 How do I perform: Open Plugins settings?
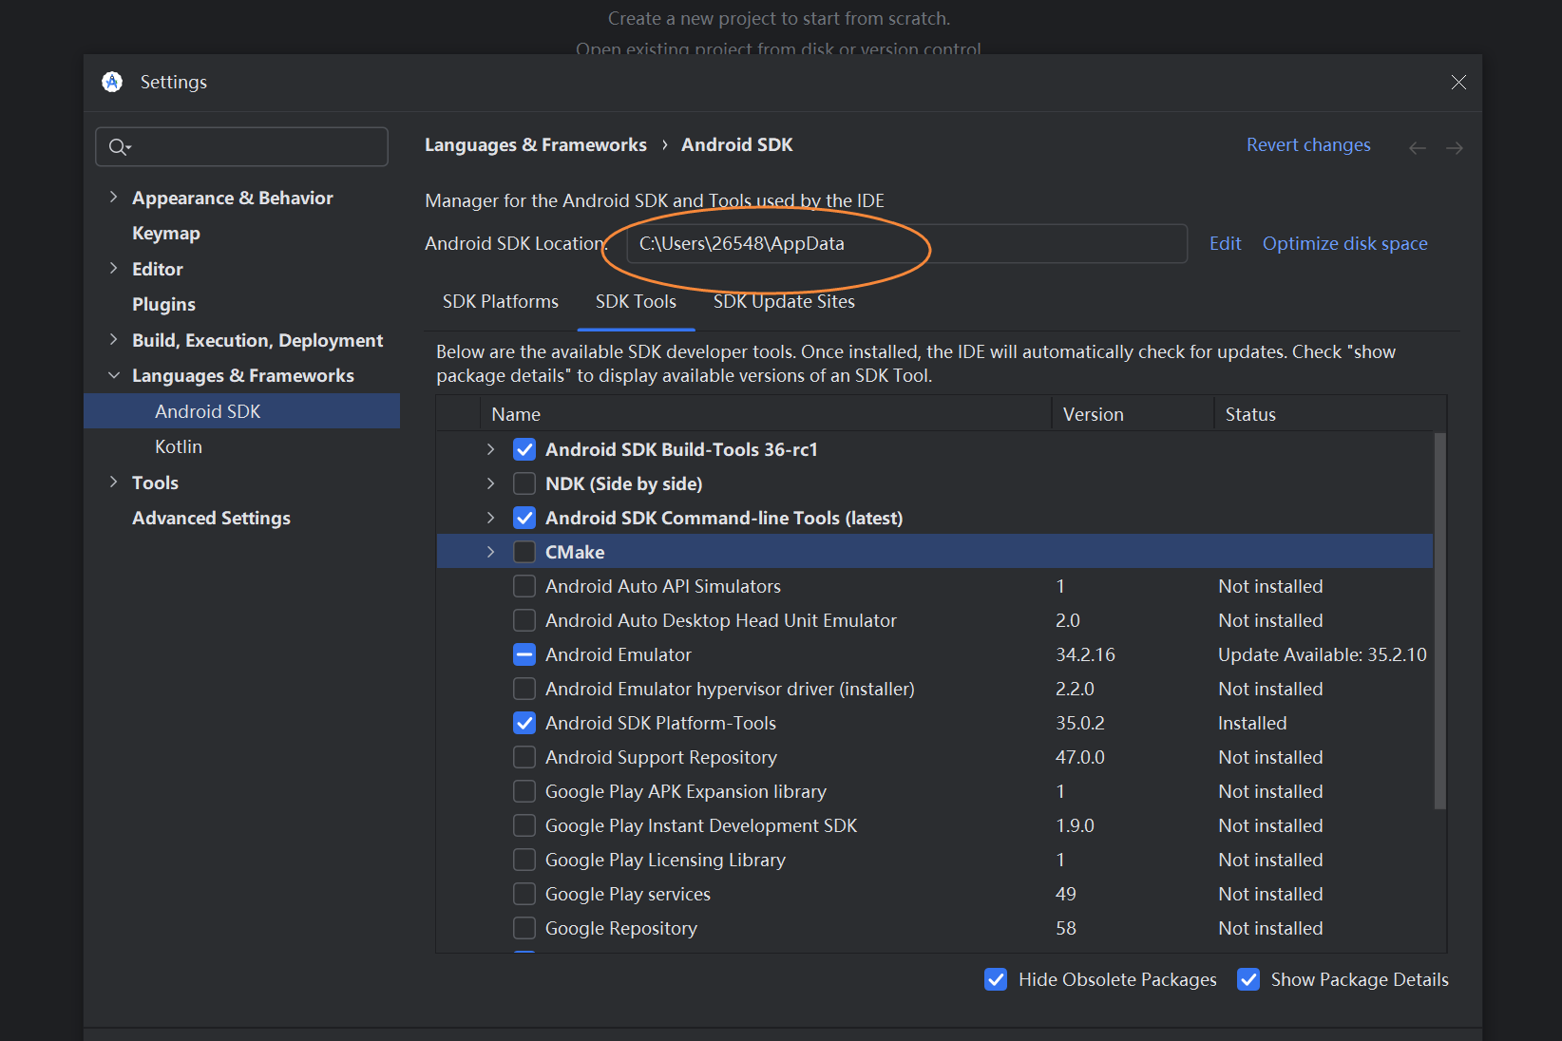tap(163, 305)
